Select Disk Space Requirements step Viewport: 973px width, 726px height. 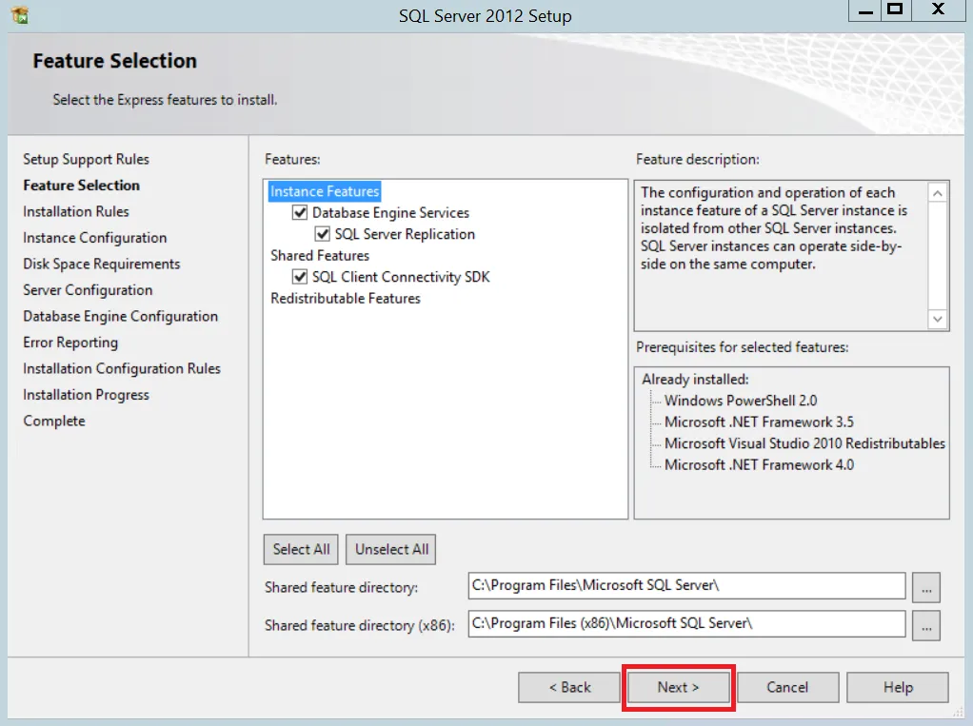pyautogui.click(x=102, y=265)
